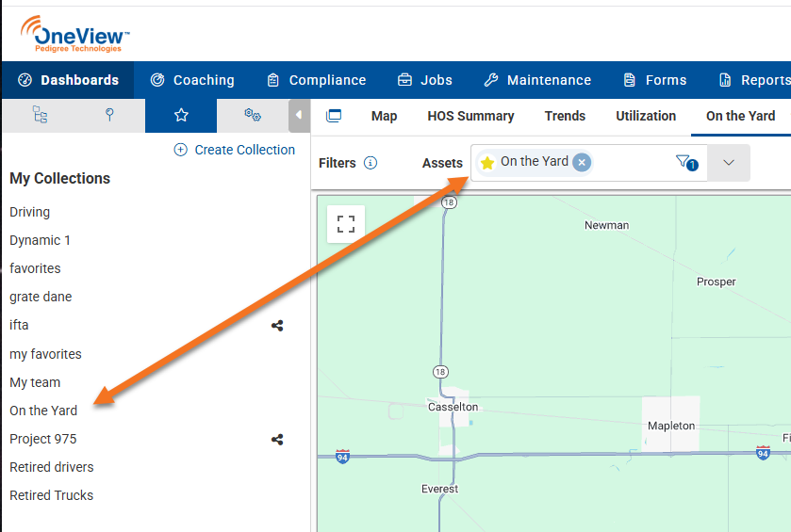Click the Newman label on the map
The height and width of the screenshot is (532, 791).
pos(606,225)
